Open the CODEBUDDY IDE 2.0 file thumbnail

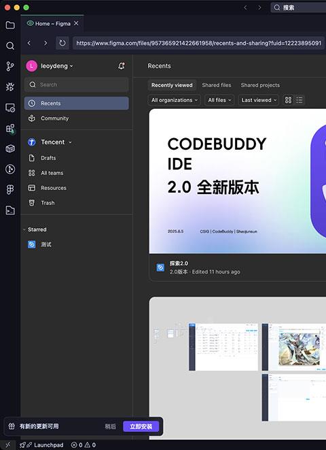point(237,181)
